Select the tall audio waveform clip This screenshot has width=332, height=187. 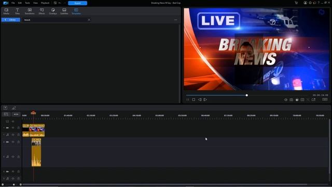(x=36, y=156)
